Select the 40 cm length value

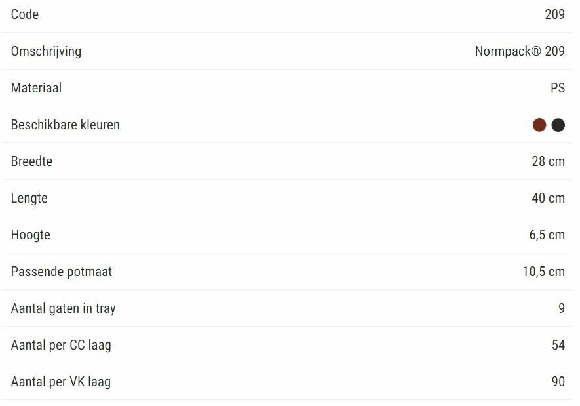click(x=548, y=198)
